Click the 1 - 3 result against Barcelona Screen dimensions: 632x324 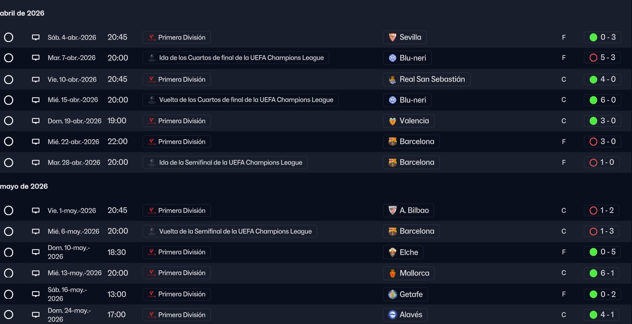click(607, 231)
